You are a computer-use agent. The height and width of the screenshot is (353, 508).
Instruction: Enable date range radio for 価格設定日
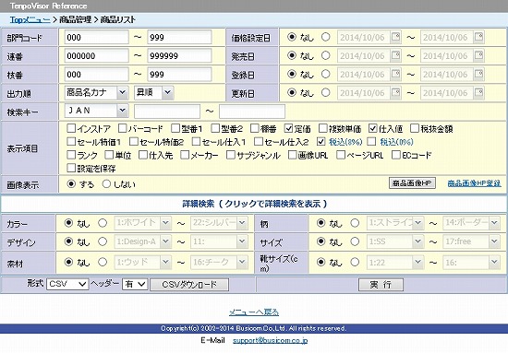326,37
